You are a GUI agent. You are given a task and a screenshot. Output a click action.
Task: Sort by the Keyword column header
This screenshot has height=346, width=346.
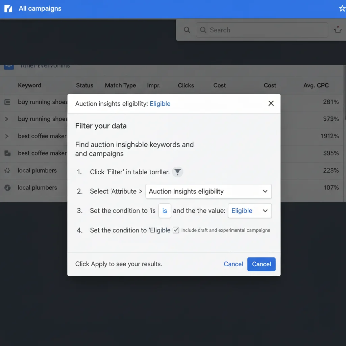click(x=30, y=85)
